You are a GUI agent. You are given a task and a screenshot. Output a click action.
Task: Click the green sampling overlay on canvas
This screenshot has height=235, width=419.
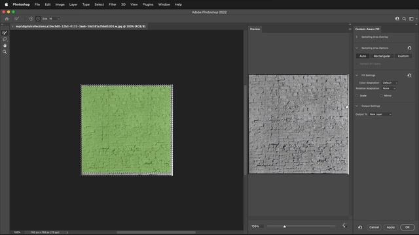tap(126, 130)
